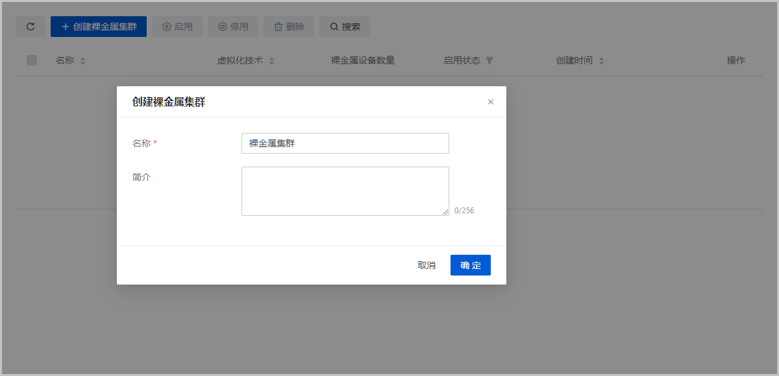Click the 操作 column header
Viewport: 779px width, 376px height.
[736, 60]
